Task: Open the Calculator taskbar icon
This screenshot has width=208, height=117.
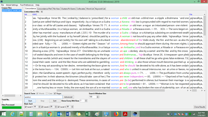Action: (31, 114)
